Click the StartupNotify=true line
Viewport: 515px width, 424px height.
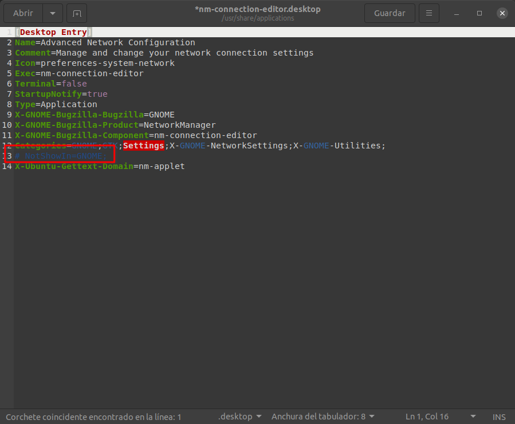[61, 94]
